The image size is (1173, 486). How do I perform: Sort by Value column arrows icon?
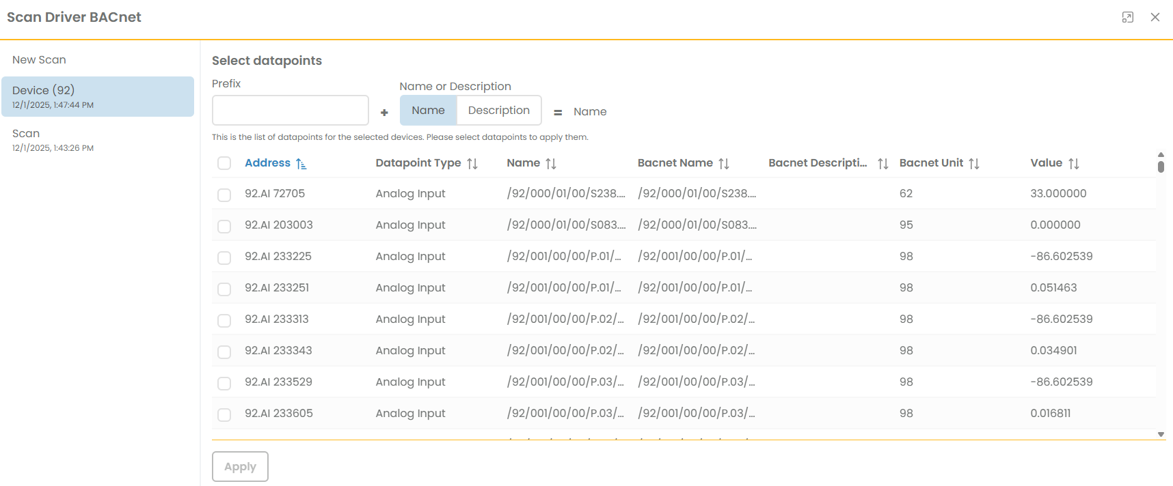point(1074,164)
